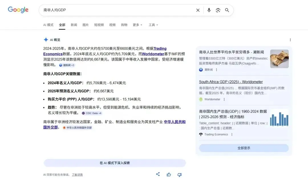Screen dimensions: 308x182
Task: Click the Worldometer favicon in source card
Action: tap(201, 99)
